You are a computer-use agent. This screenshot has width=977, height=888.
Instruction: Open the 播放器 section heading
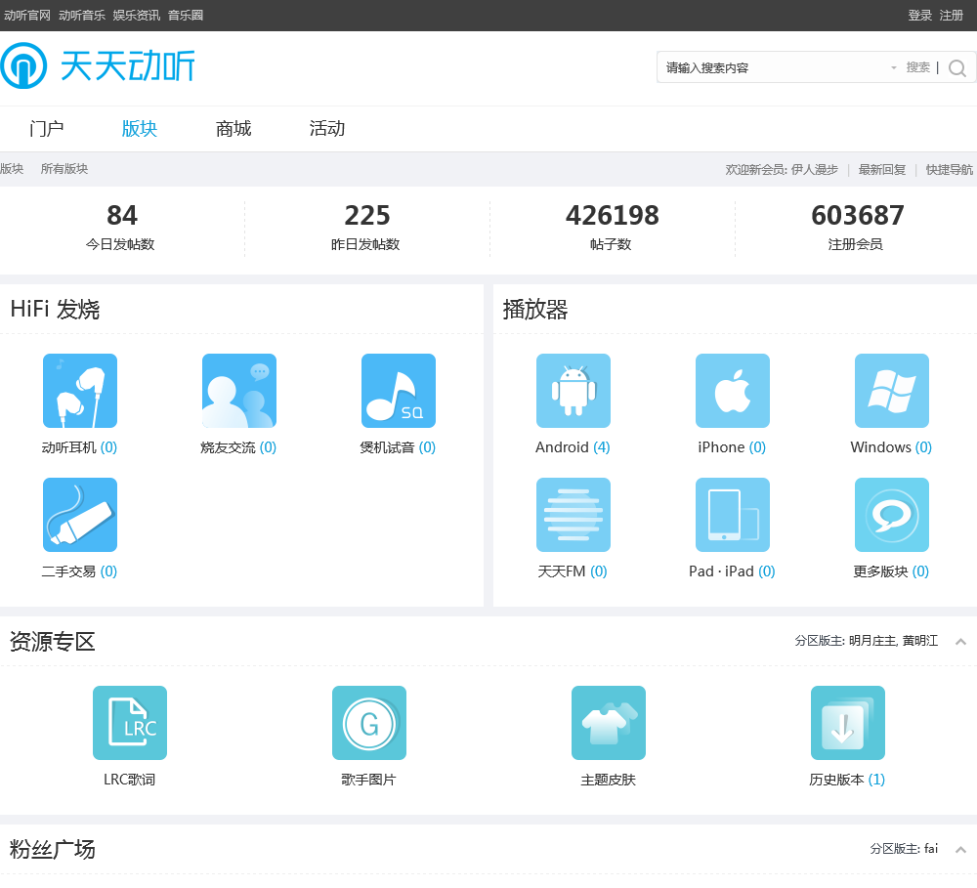tap(535, 309)
